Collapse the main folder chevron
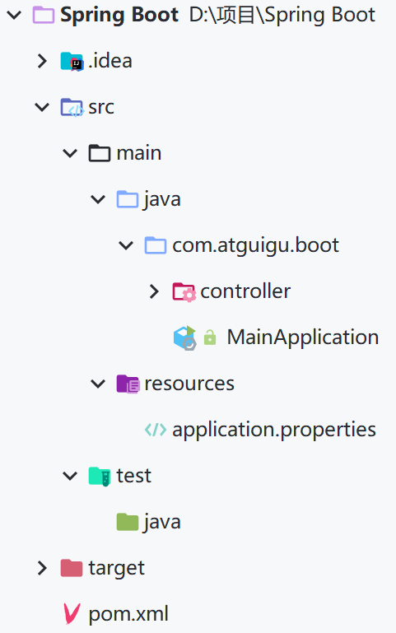The width and height of the screenshot is (396, 633). click(x=70, y=153)
